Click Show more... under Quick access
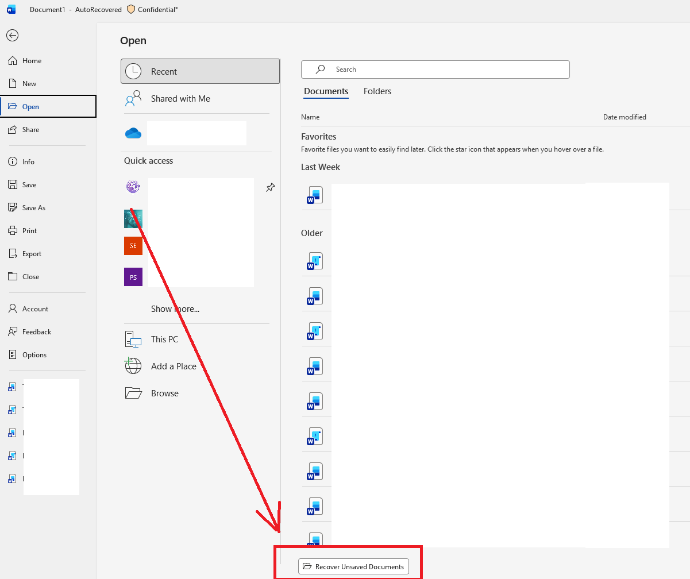 click(175, 309)
